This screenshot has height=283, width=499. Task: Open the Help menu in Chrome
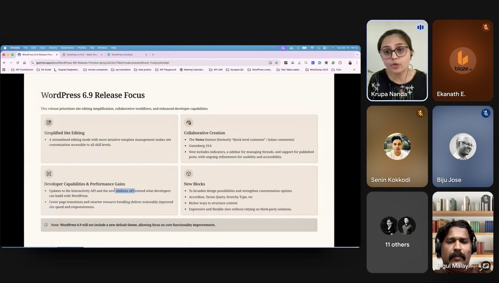click(x=114, y=48)
